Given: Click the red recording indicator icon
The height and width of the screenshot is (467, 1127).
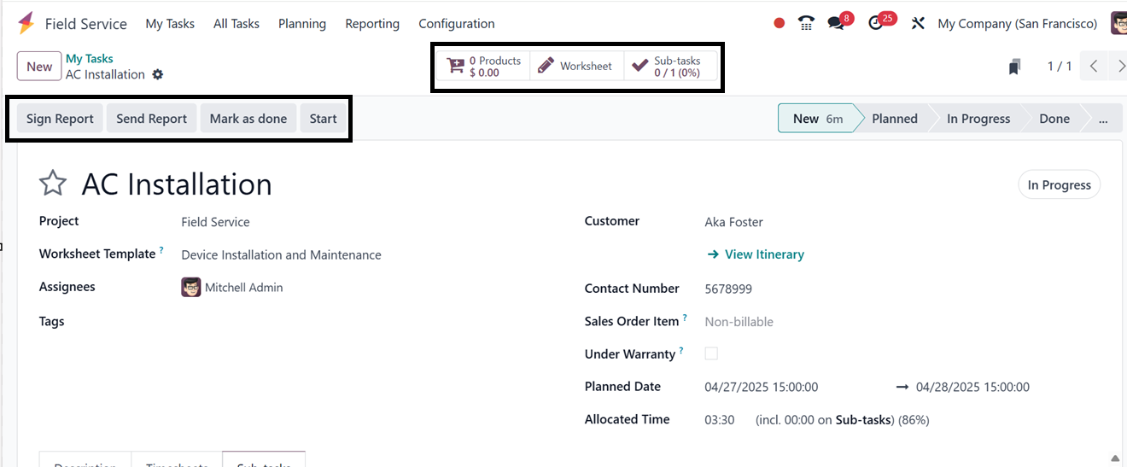Looking at the screenshot, I should 779,24.
